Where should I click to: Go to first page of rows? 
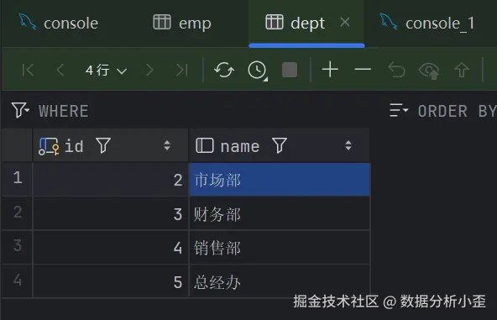pos(28,70)
